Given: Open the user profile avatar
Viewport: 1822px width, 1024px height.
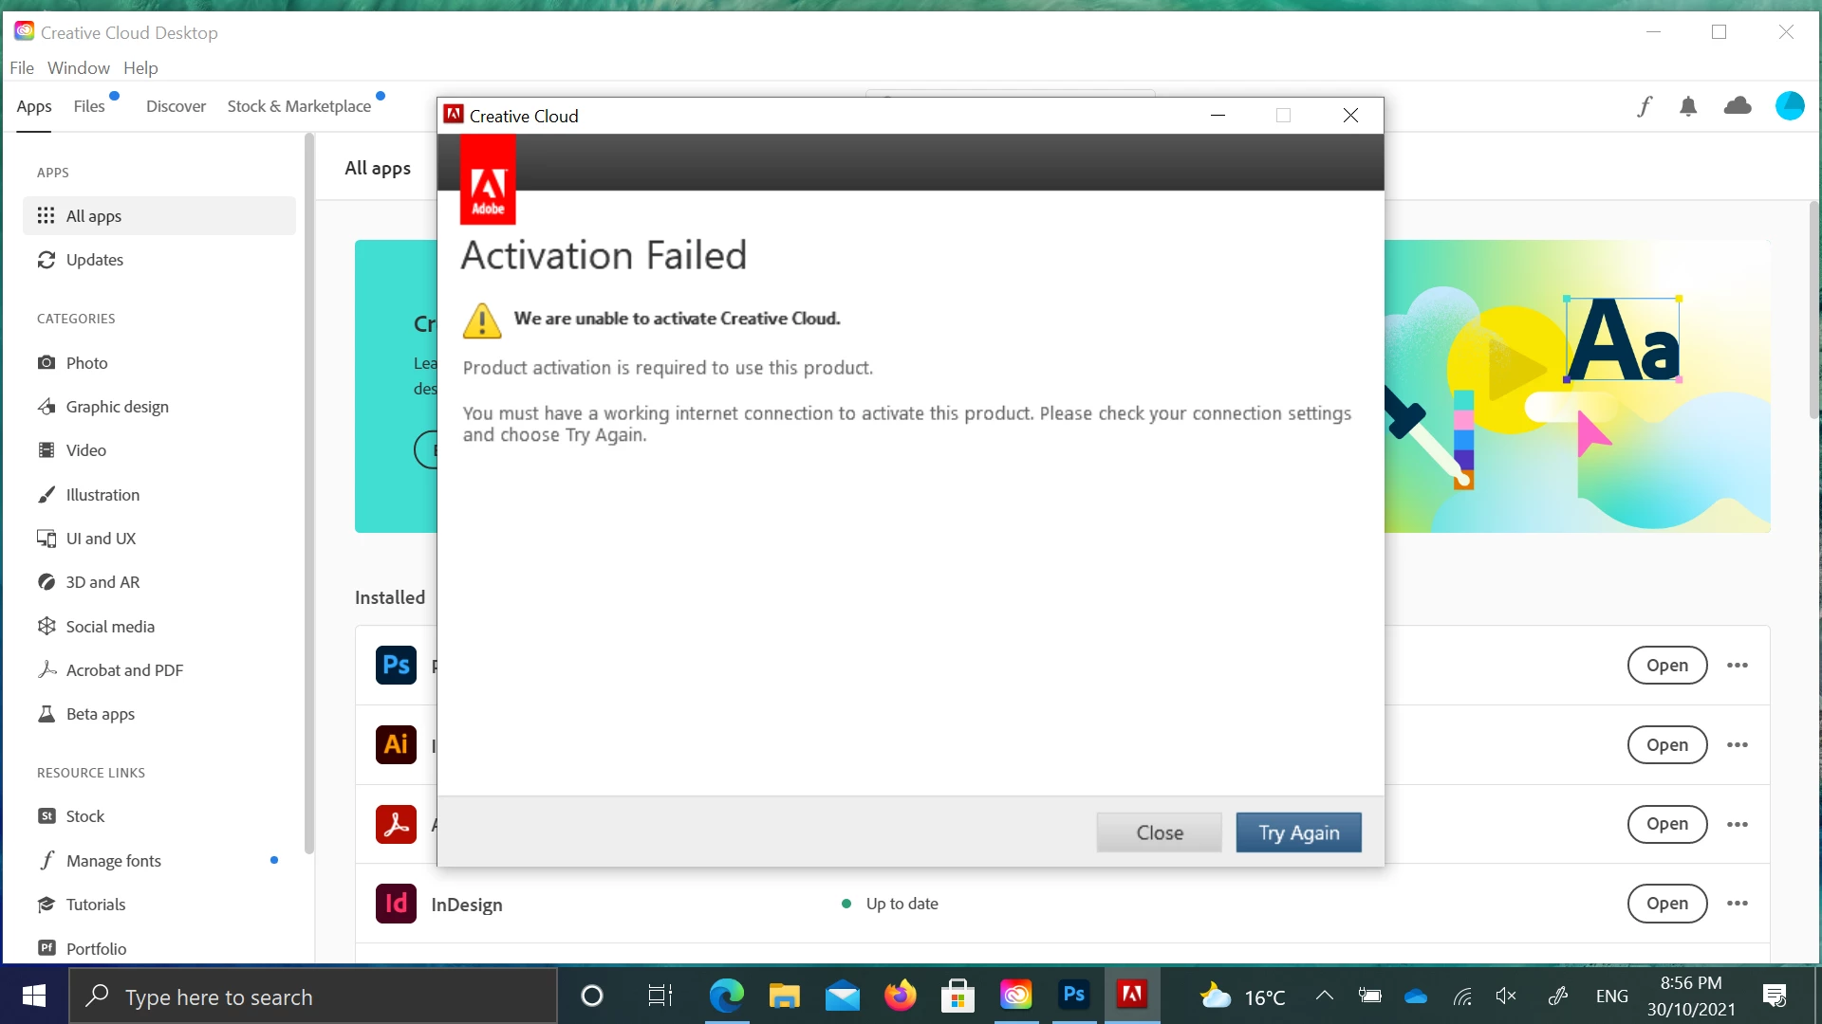Looking at the screenshot, I should [x=1790, y=106].
